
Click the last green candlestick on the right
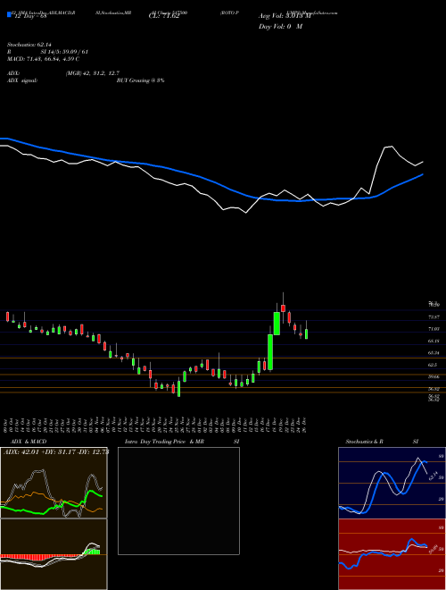(306, 334)
